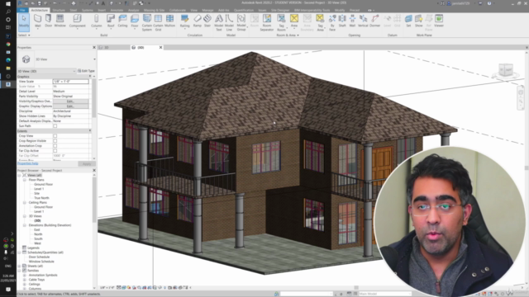Select the Modify tool

point(24,21)
